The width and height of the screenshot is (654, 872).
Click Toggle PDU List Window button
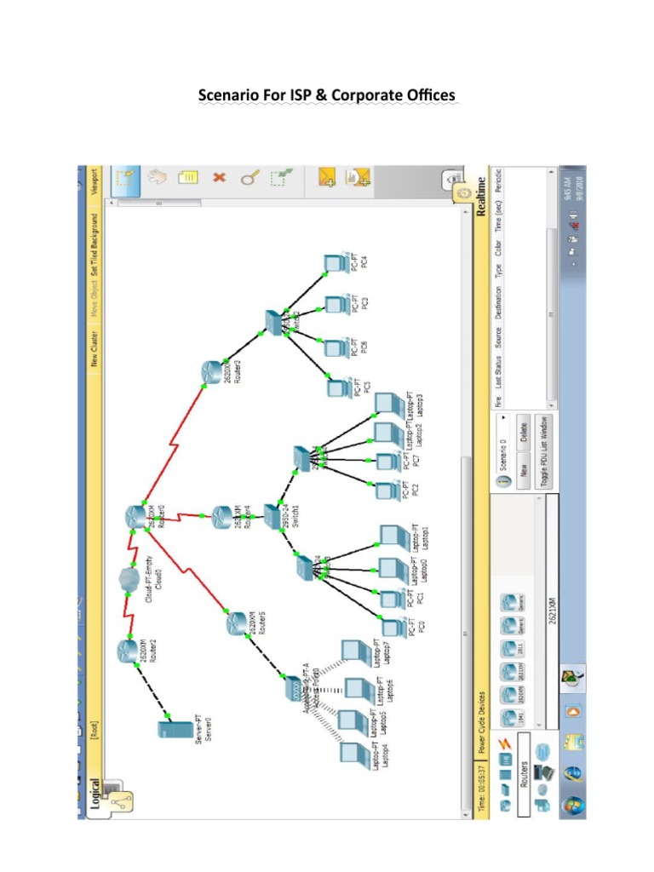pos(544,451)
